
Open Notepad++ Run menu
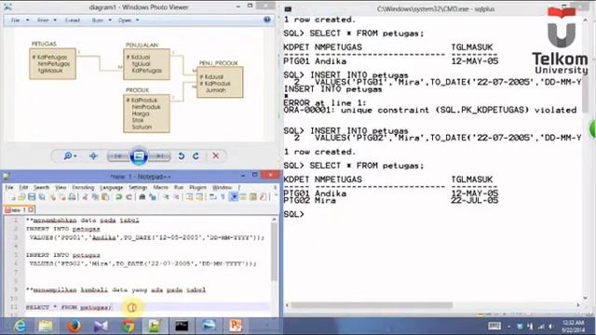[179, 188]
